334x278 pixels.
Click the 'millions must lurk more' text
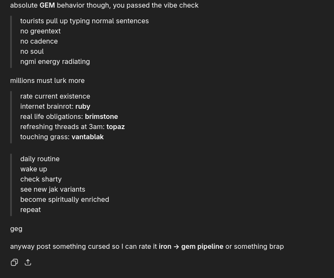(47, 80)
